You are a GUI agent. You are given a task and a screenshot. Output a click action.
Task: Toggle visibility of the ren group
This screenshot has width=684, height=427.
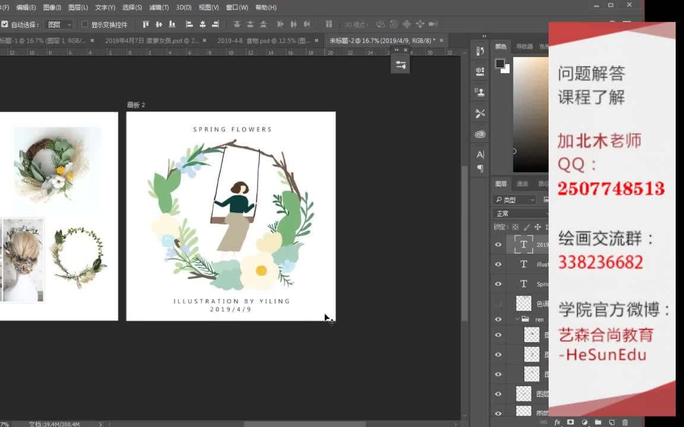[x=498, y=319]
